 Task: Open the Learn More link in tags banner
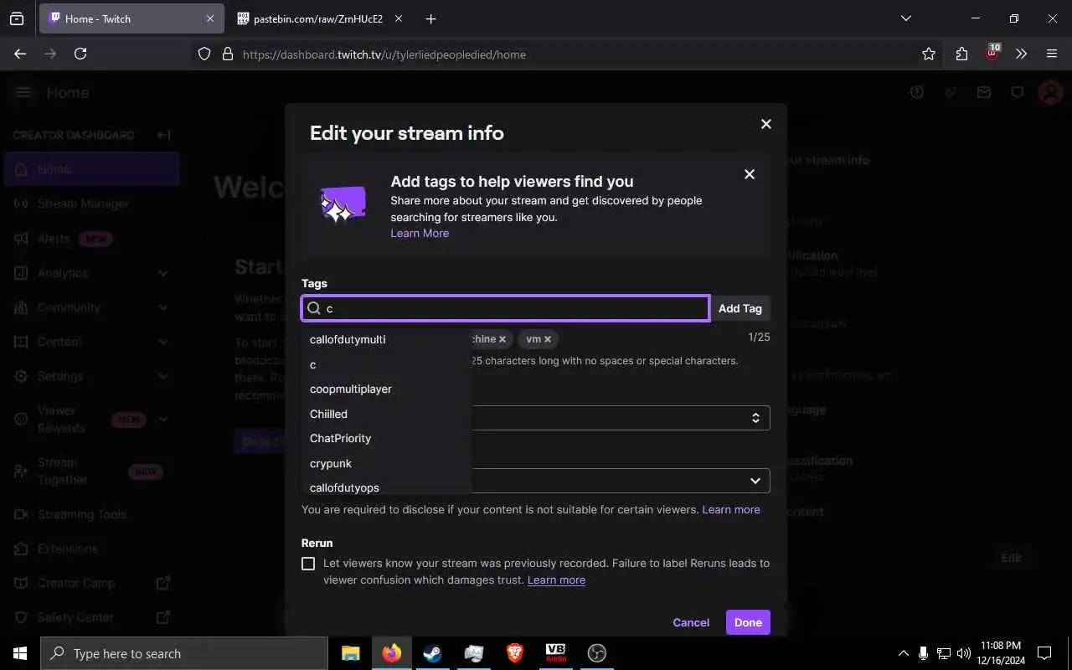point(420,233)
